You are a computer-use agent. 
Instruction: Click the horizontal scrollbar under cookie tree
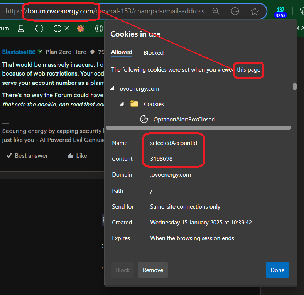[x=198, y=128]
